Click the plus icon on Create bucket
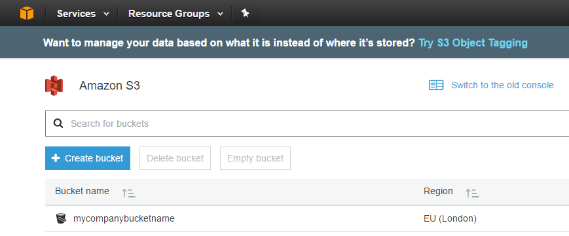This screenshot has height=236, width=569. (56, 158)
